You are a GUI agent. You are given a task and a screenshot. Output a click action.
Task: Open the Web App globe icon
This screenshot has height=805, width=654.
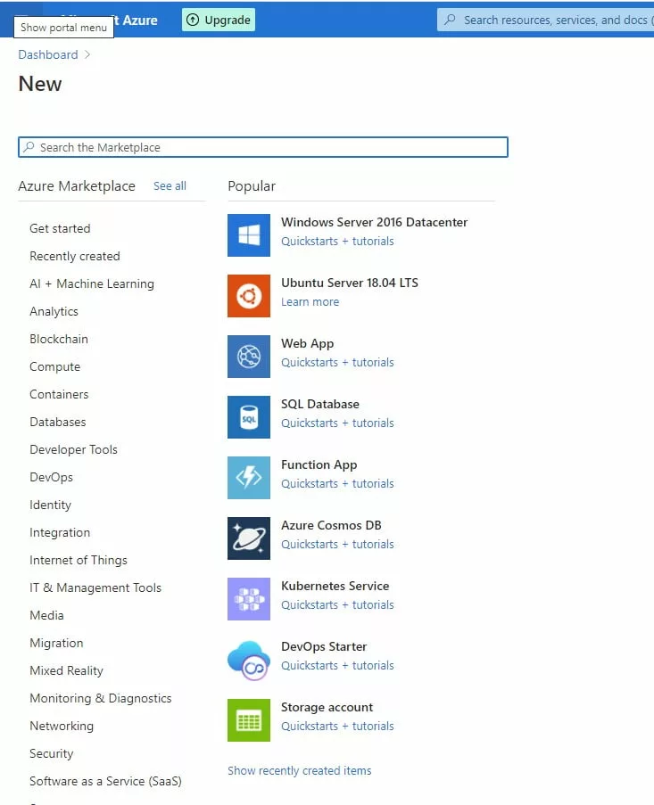coord(249,357)
